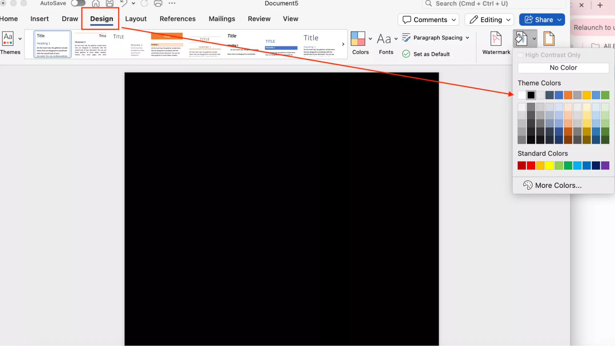Click the Fonts Aa icon
The width and height of the screenshot is (615, 346).
click(x=384, y=39)
